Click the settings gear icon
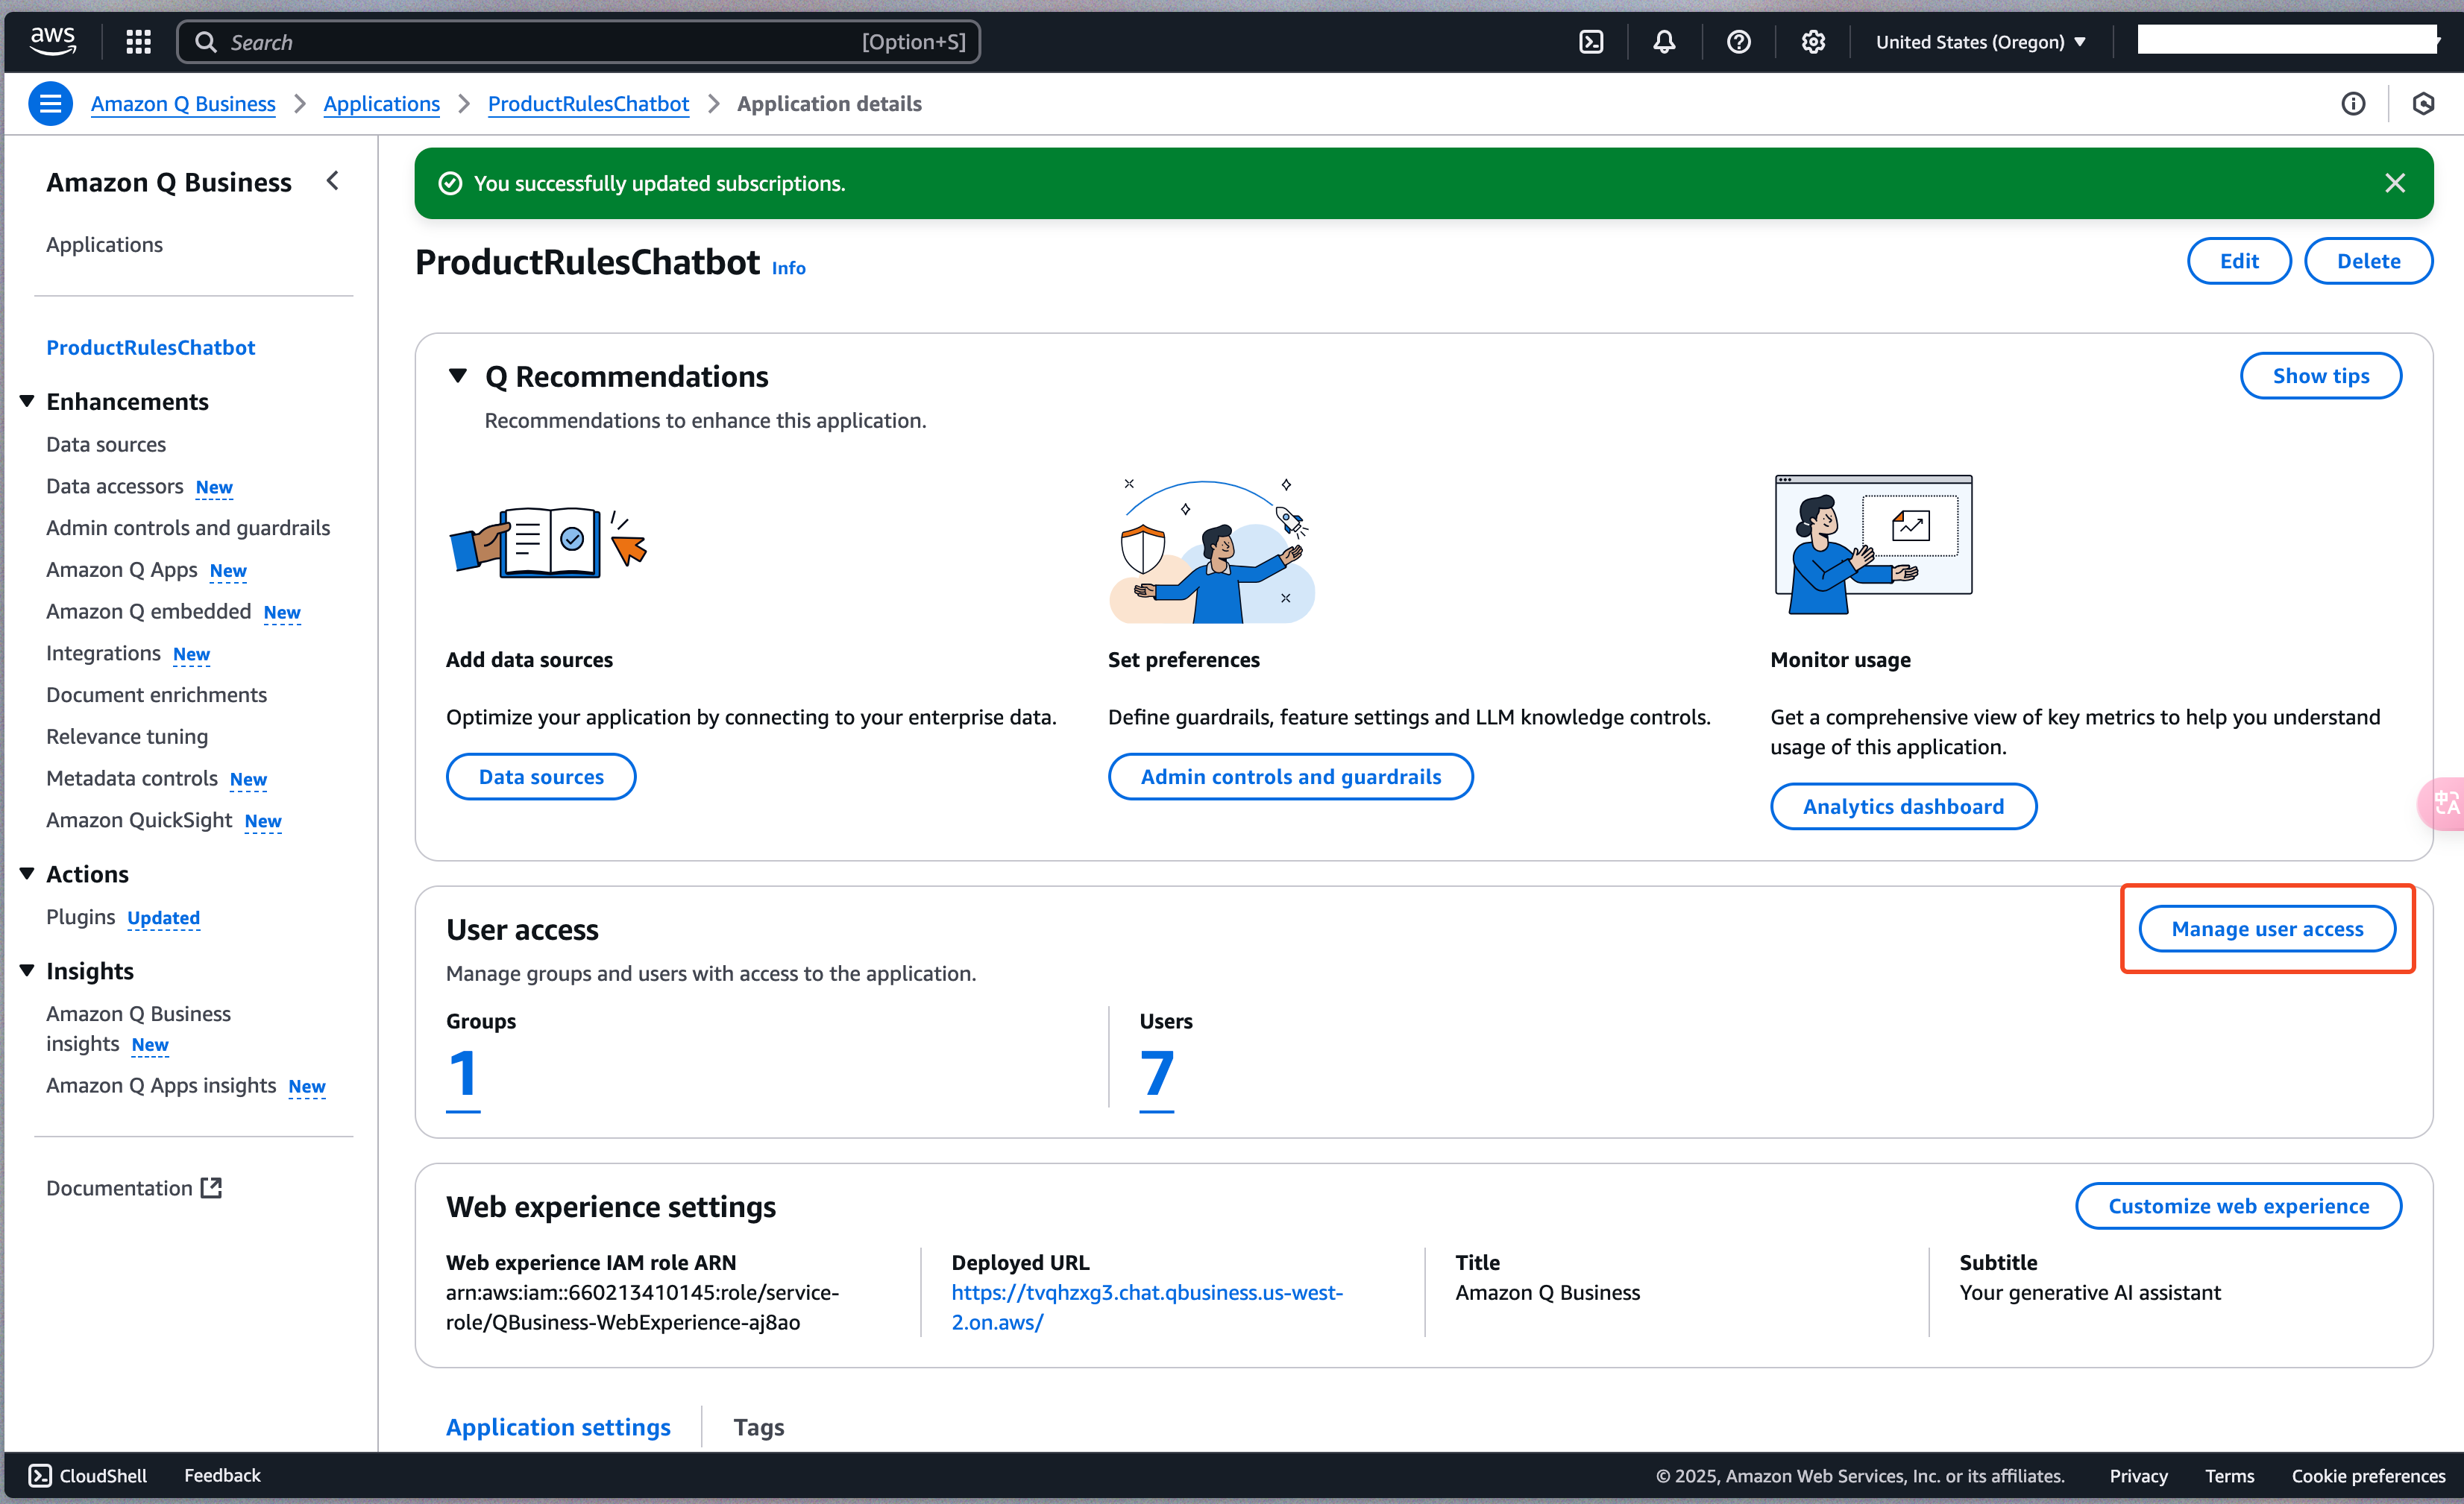 pos(1811,39)
